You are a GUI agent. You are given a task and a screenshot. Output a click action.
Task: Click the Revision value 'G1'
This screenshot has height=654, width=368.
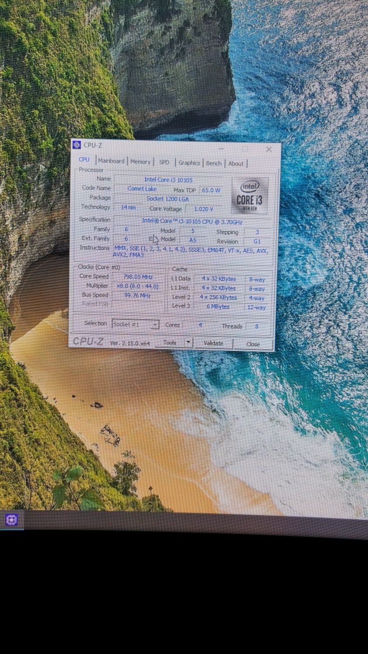coord(257,241)
